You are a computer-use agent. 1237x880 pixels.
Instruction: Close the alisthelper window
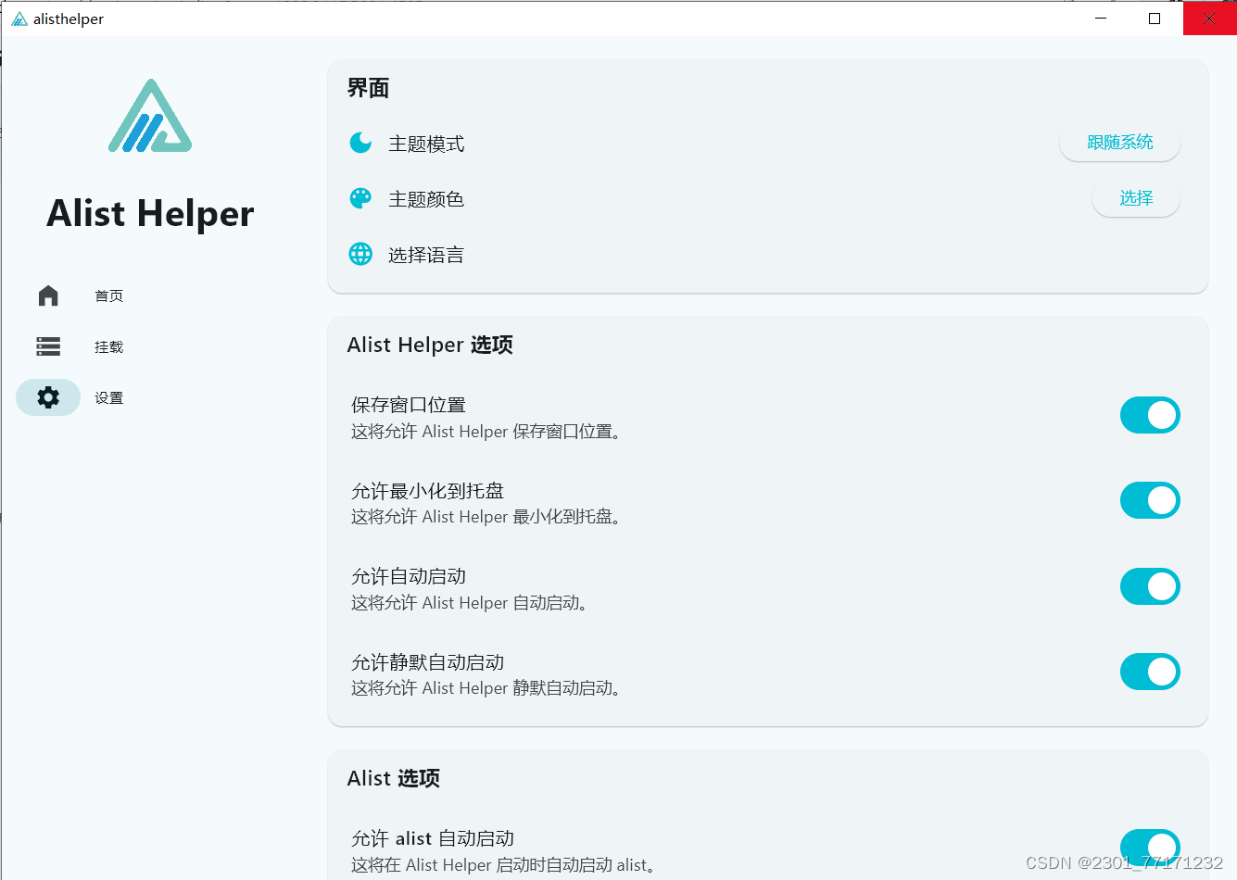click(x=1209, y=19)
